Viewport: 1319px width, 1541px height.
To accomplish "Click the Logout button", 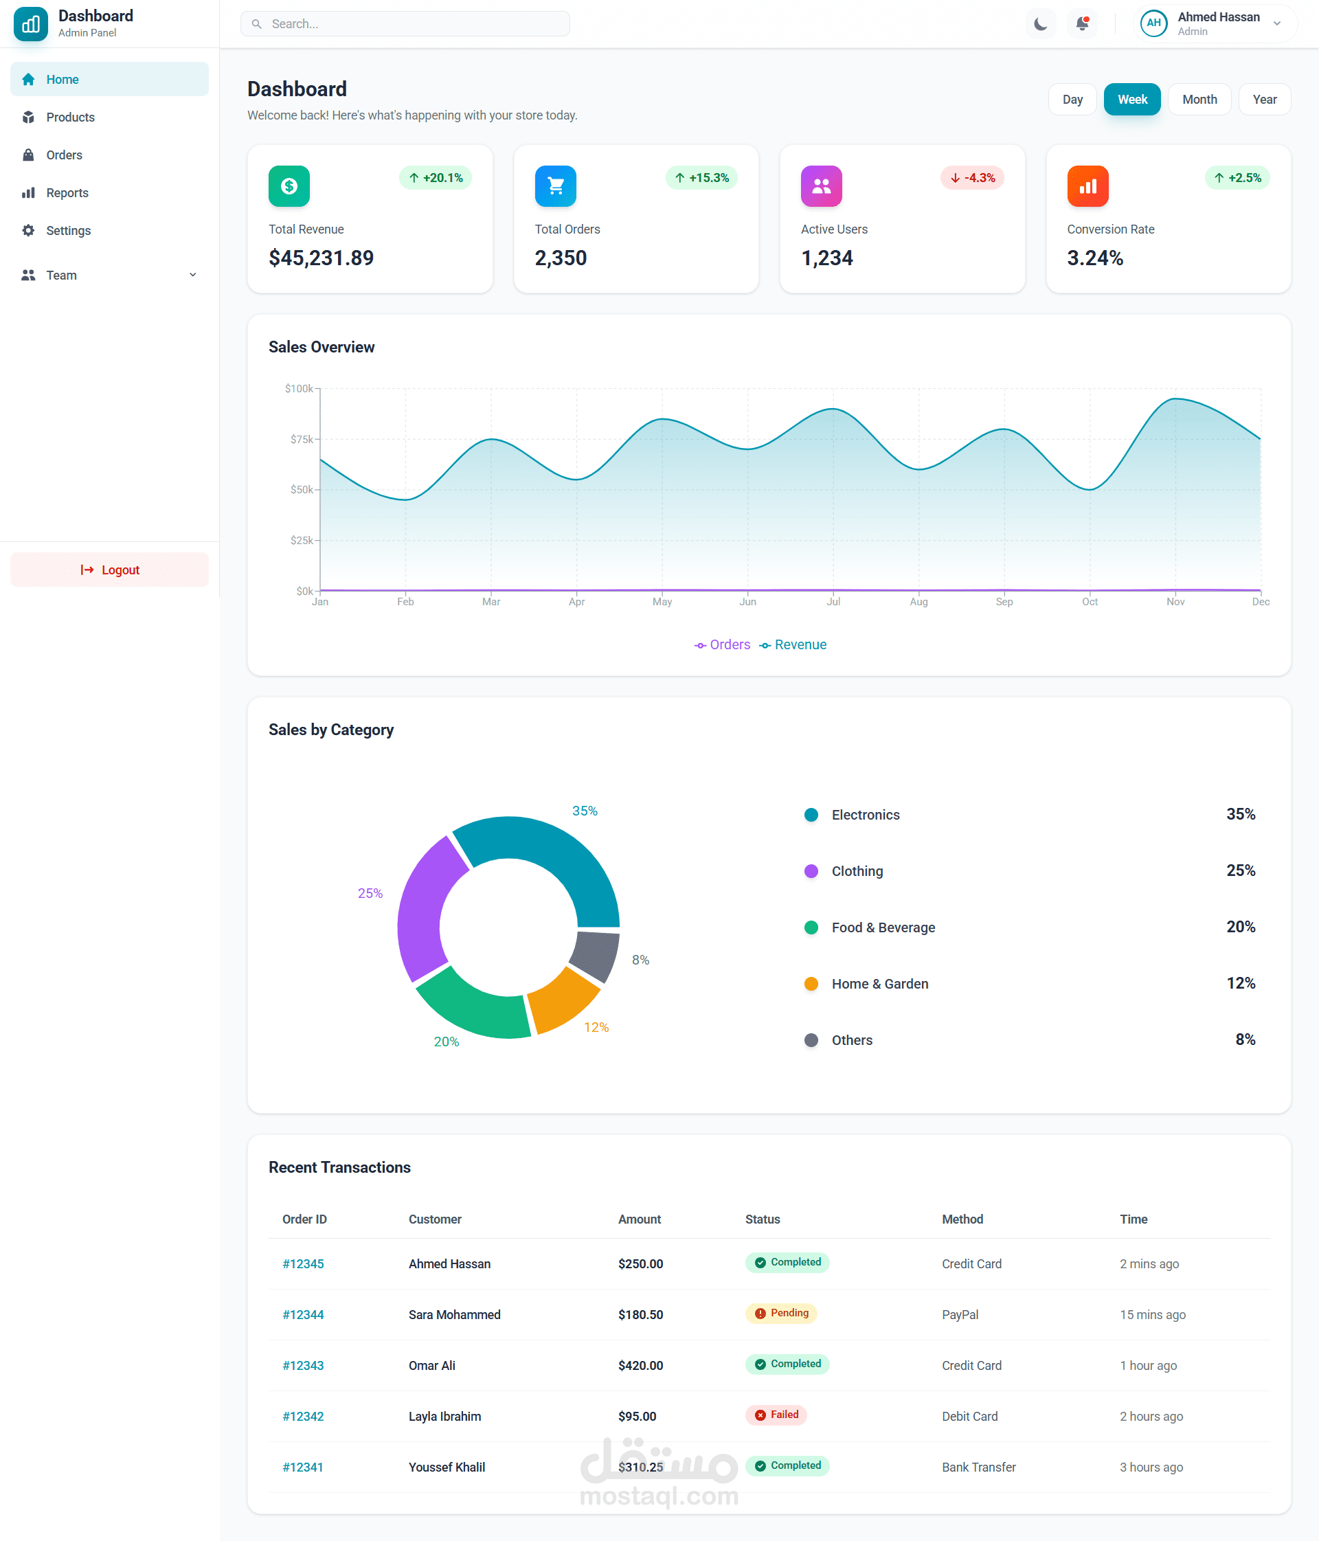I will [x=109, y=570].
